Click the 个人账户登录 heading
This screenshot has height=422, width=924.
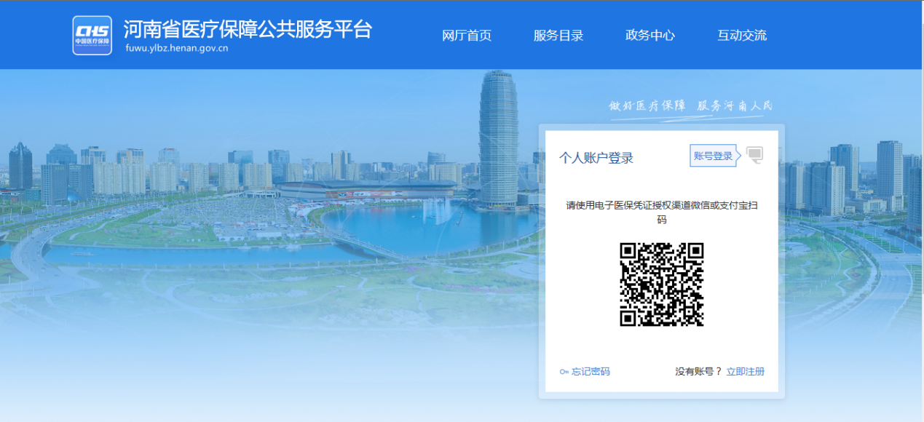pos(596,158)
